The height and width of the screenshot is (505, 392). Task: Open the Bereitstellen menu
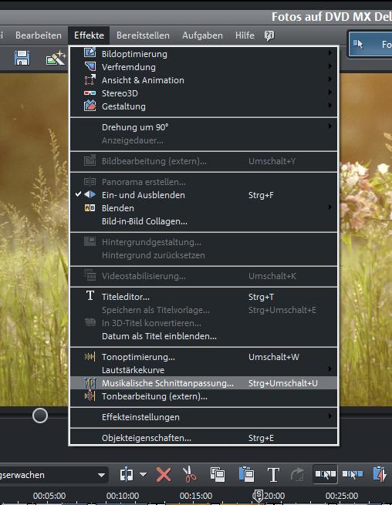point(143,35)
